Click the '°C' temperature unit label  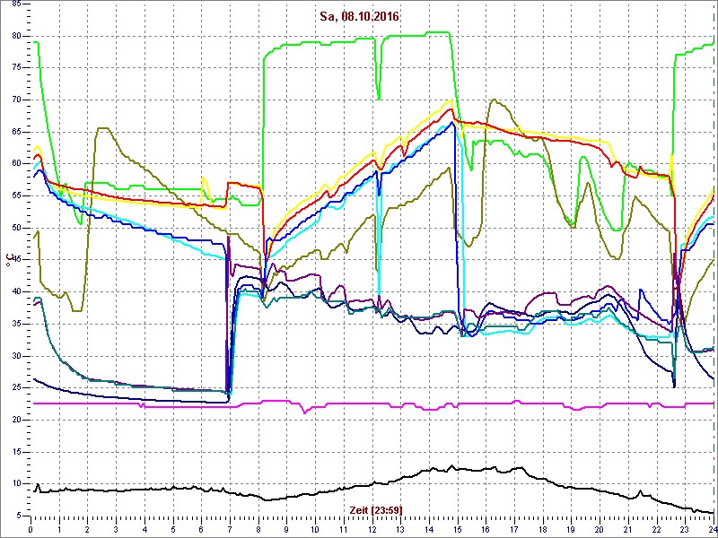(x=8, y=260)
